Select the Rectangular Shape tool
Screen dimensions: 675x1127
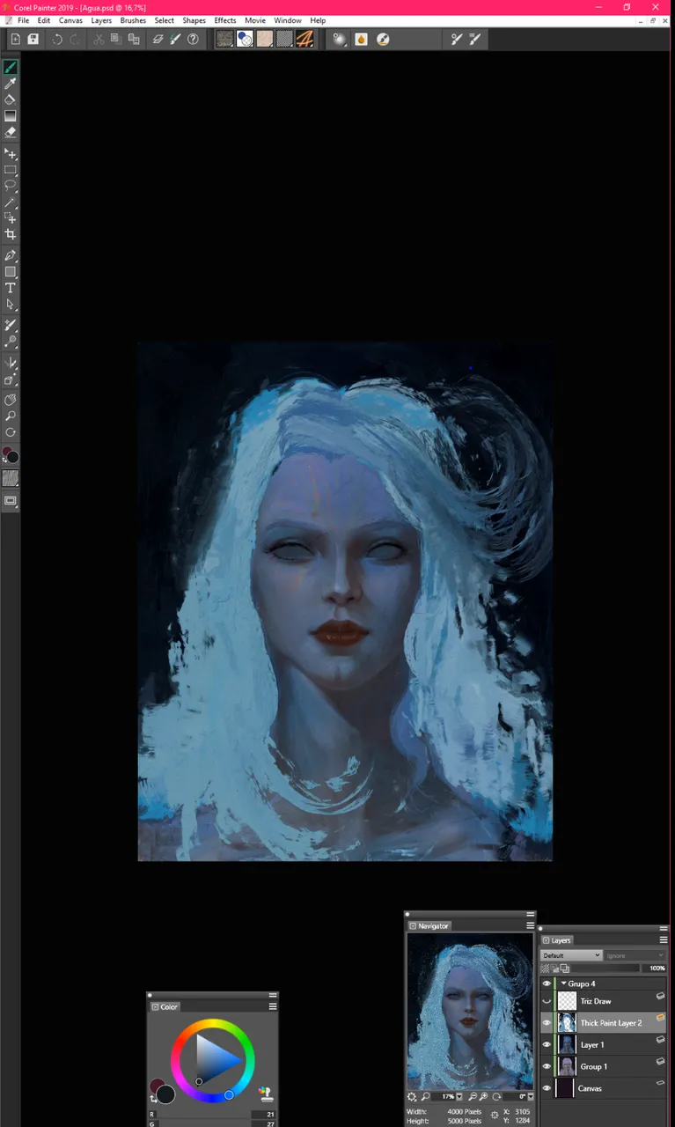(11, 272)
